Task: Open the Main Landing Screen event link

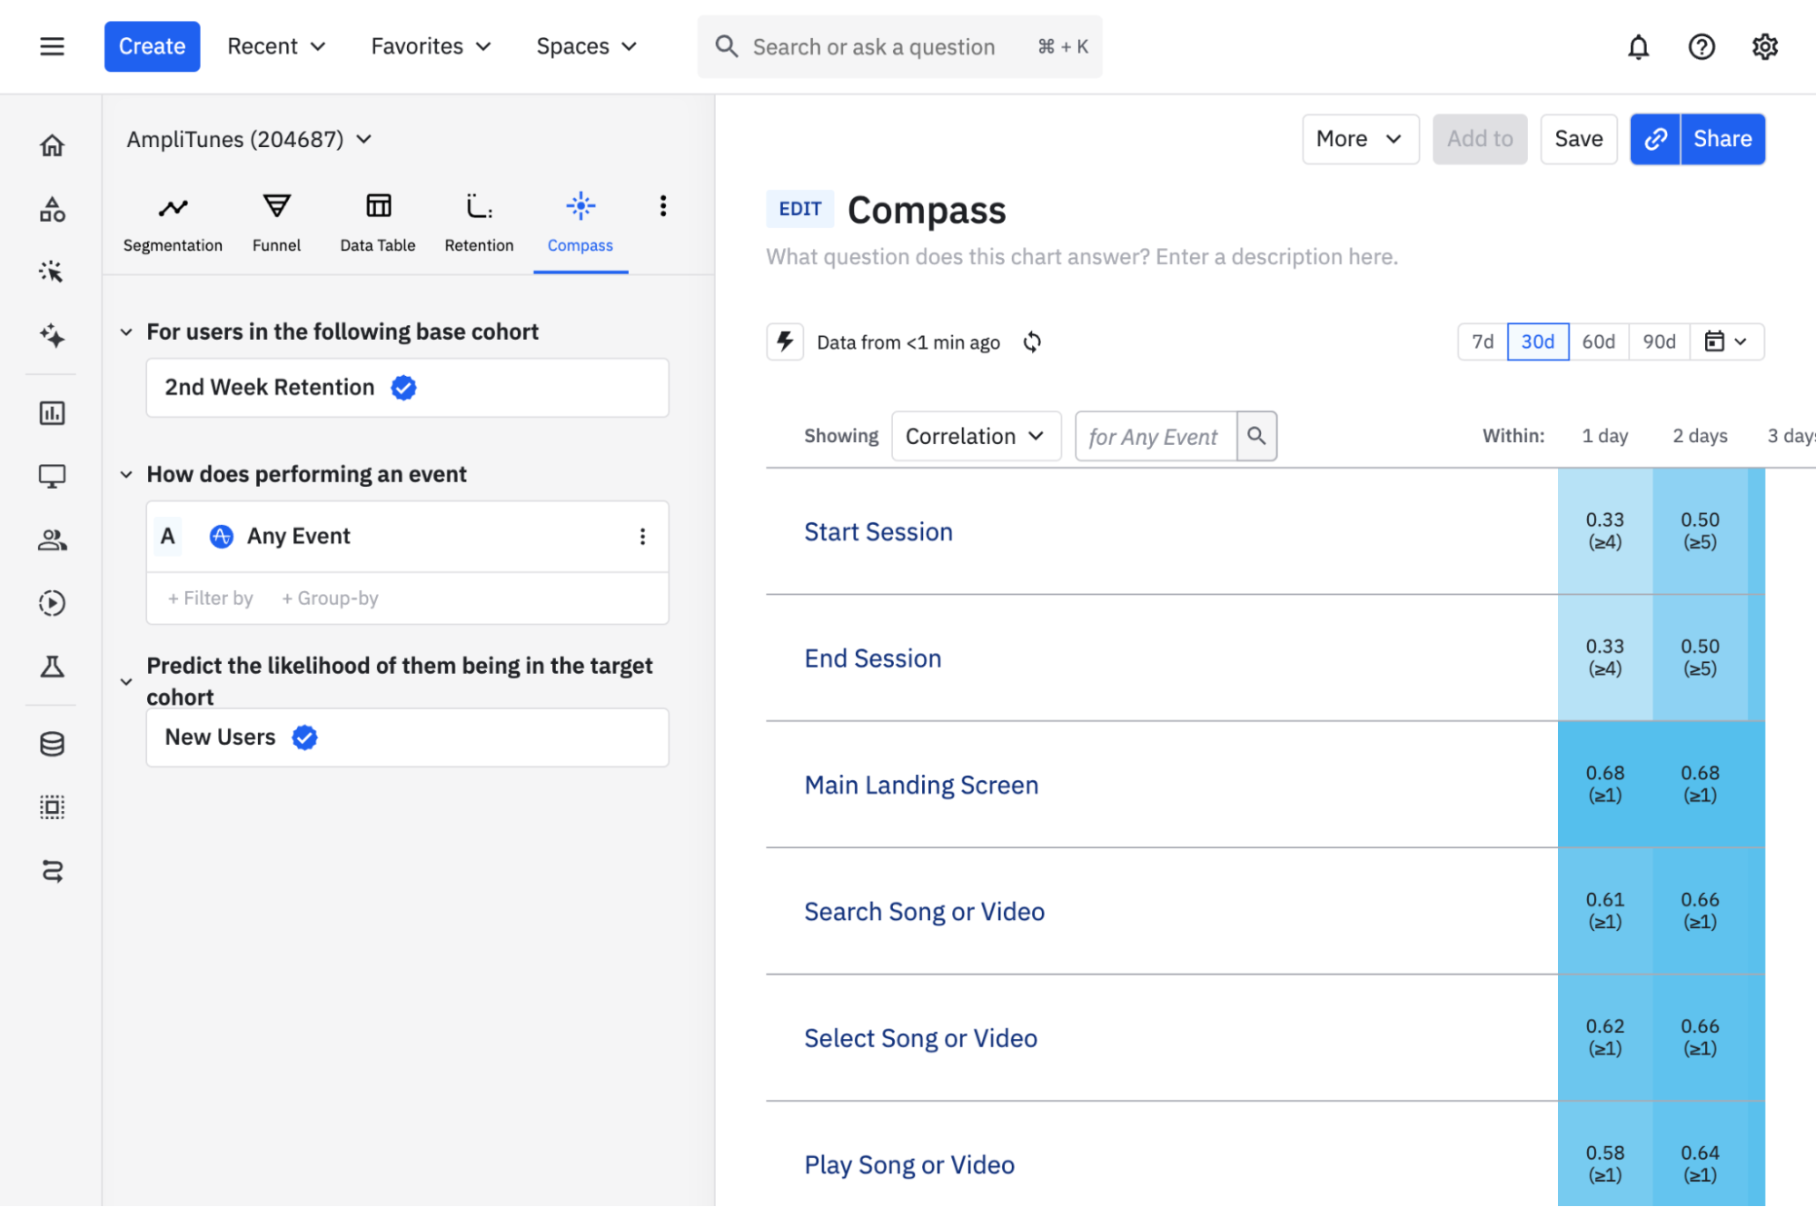Action: coord(920,785)
